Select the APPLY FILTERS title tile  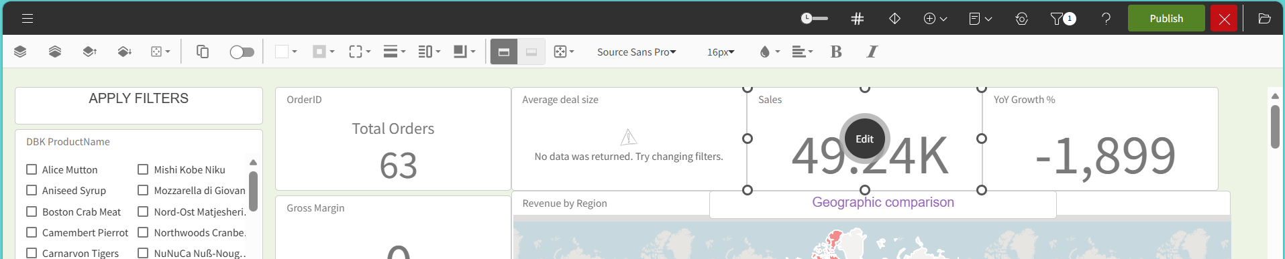click(139, 105)
